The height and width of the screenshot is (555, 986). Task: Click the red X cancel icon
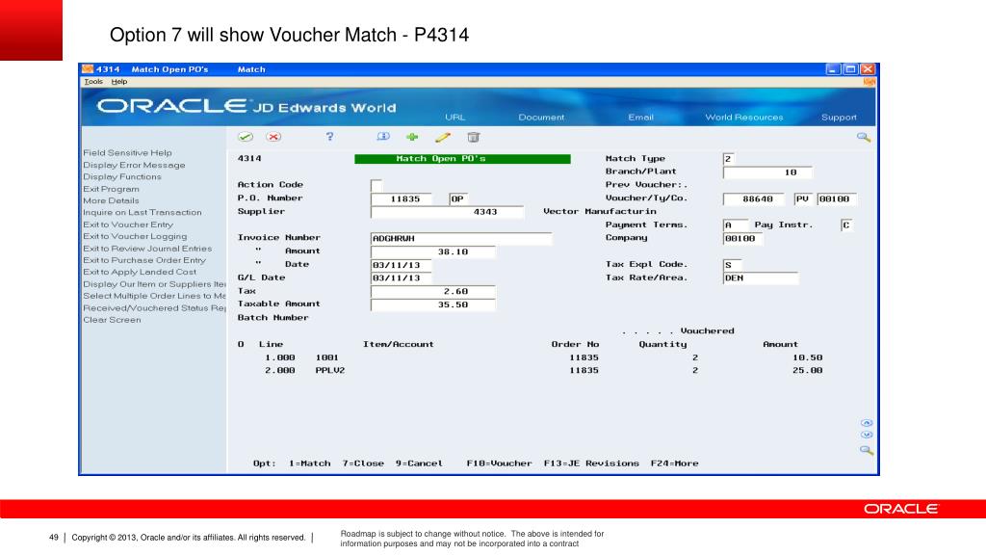pyautogui.click(x=273, y=137)
